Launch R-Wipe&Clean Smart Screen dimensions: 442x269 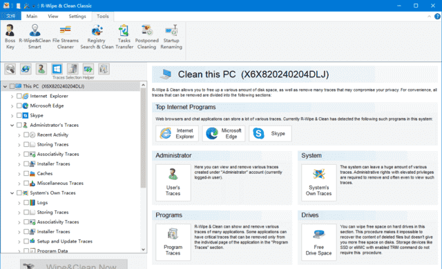pyautogui.click(x=35, y=37)
